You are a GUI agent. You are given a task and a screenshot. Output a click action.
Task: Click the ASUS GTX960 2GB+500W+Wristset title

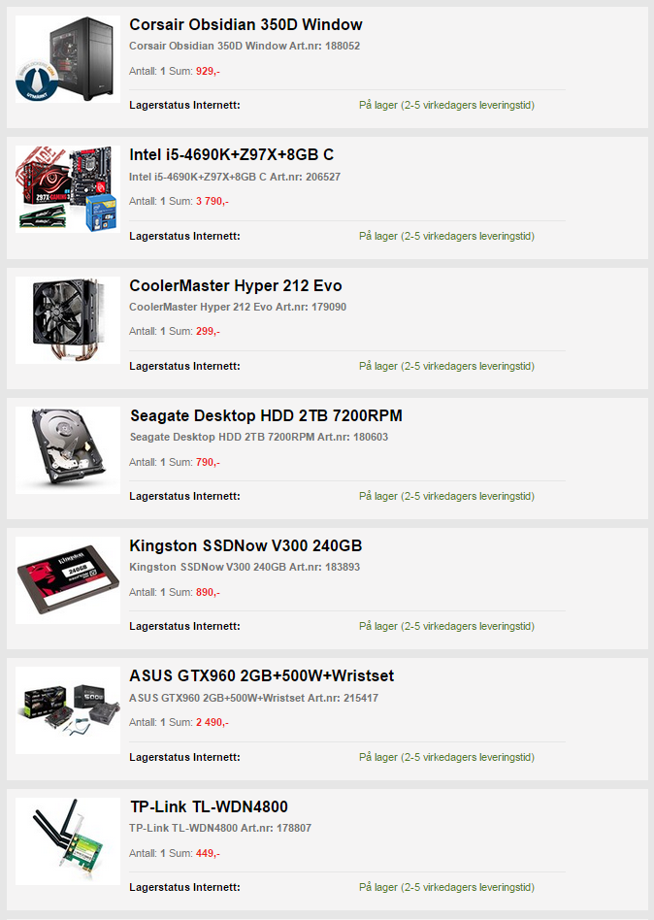point(262,675)
